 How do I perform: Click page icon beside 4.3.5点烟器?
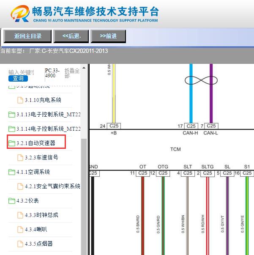[x=20, y=244]
